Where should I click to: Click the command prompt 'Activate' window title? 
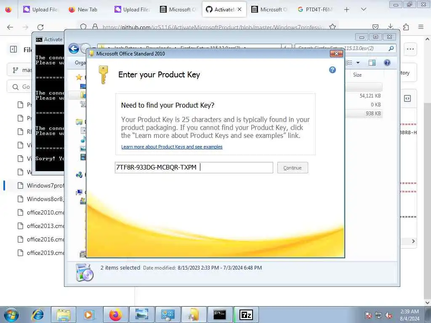coord(53,39)
